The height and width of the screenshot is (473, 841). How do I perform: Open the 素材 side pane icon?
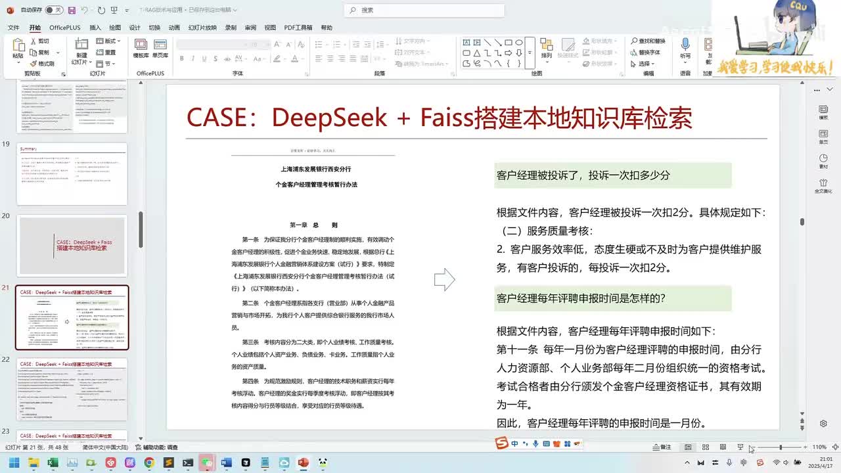point(823,162)
